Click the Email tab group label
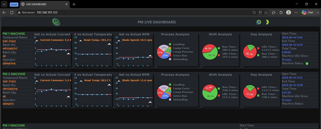321x129 pixels. [x=14, y=4]
